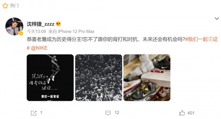Open the @NIKE mention

click(x=39, y=48)
